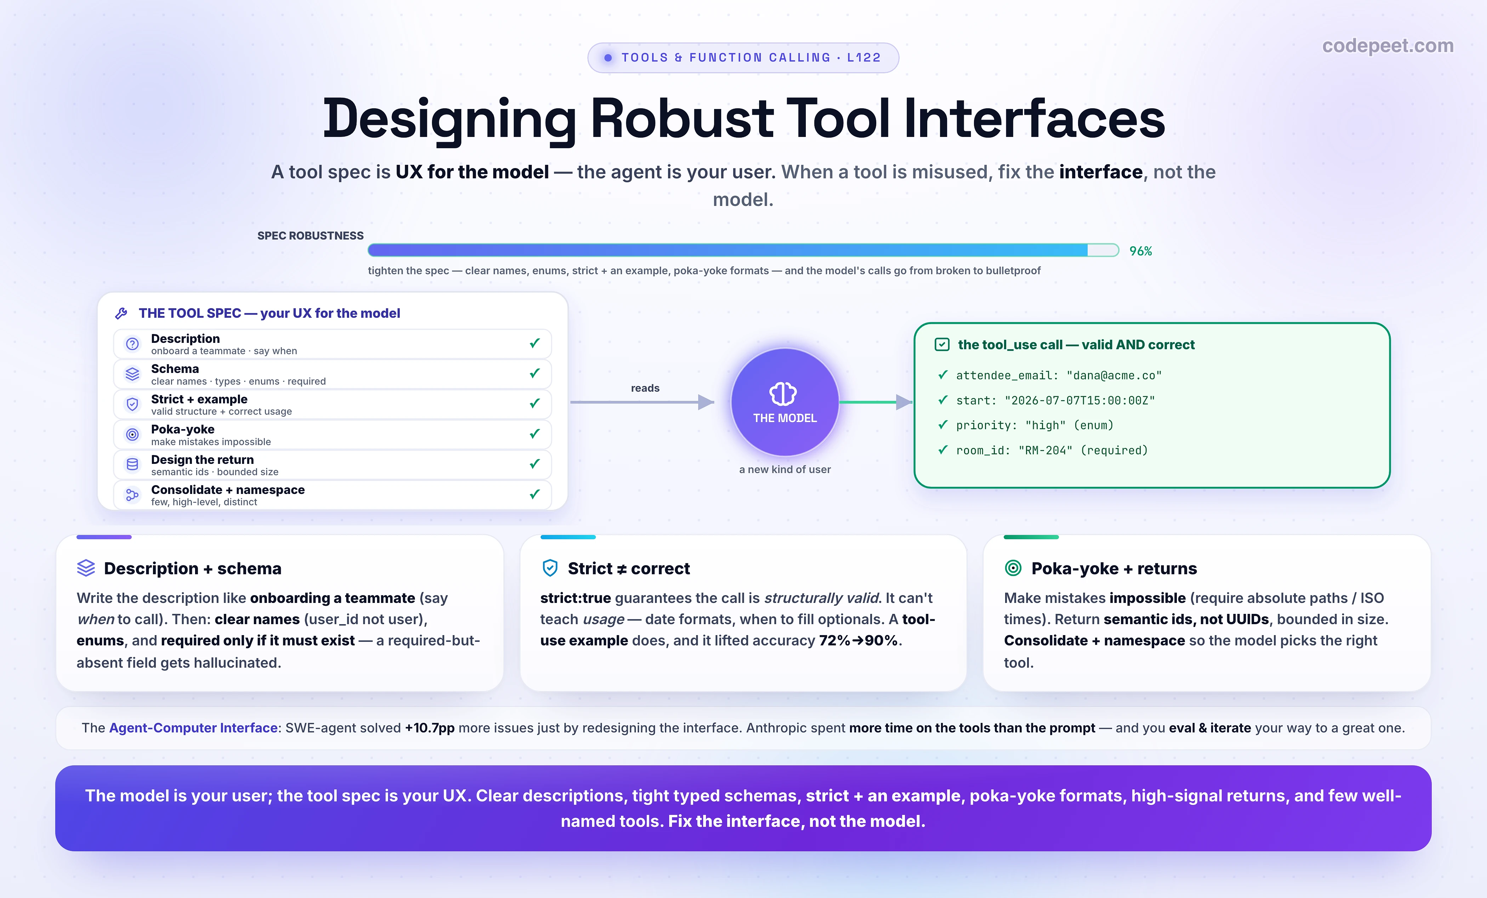1487x898 pixels.
Task: Click the checkmark next to attendee_email
Action: coord(942,375)
